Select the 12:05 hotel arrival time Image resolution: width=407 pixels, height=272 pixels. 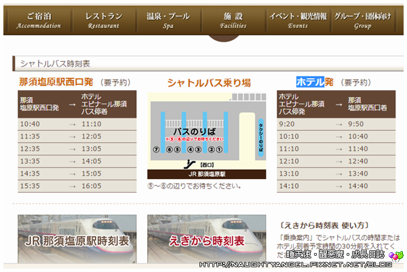point(92,136)
